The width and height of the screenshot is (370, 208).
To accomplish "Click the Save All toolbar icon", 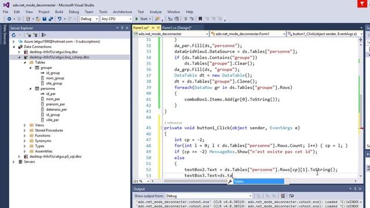I will 51,19.
